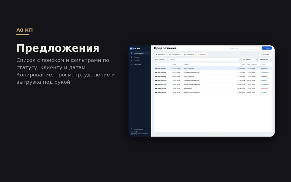The width and height of the screenshot is (291, 182).
Task: Click valid-until date 12.10.2026
Action: pos(251,76)
